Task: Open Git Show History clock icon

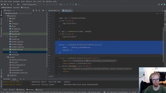Action: [x=76, y=4]
